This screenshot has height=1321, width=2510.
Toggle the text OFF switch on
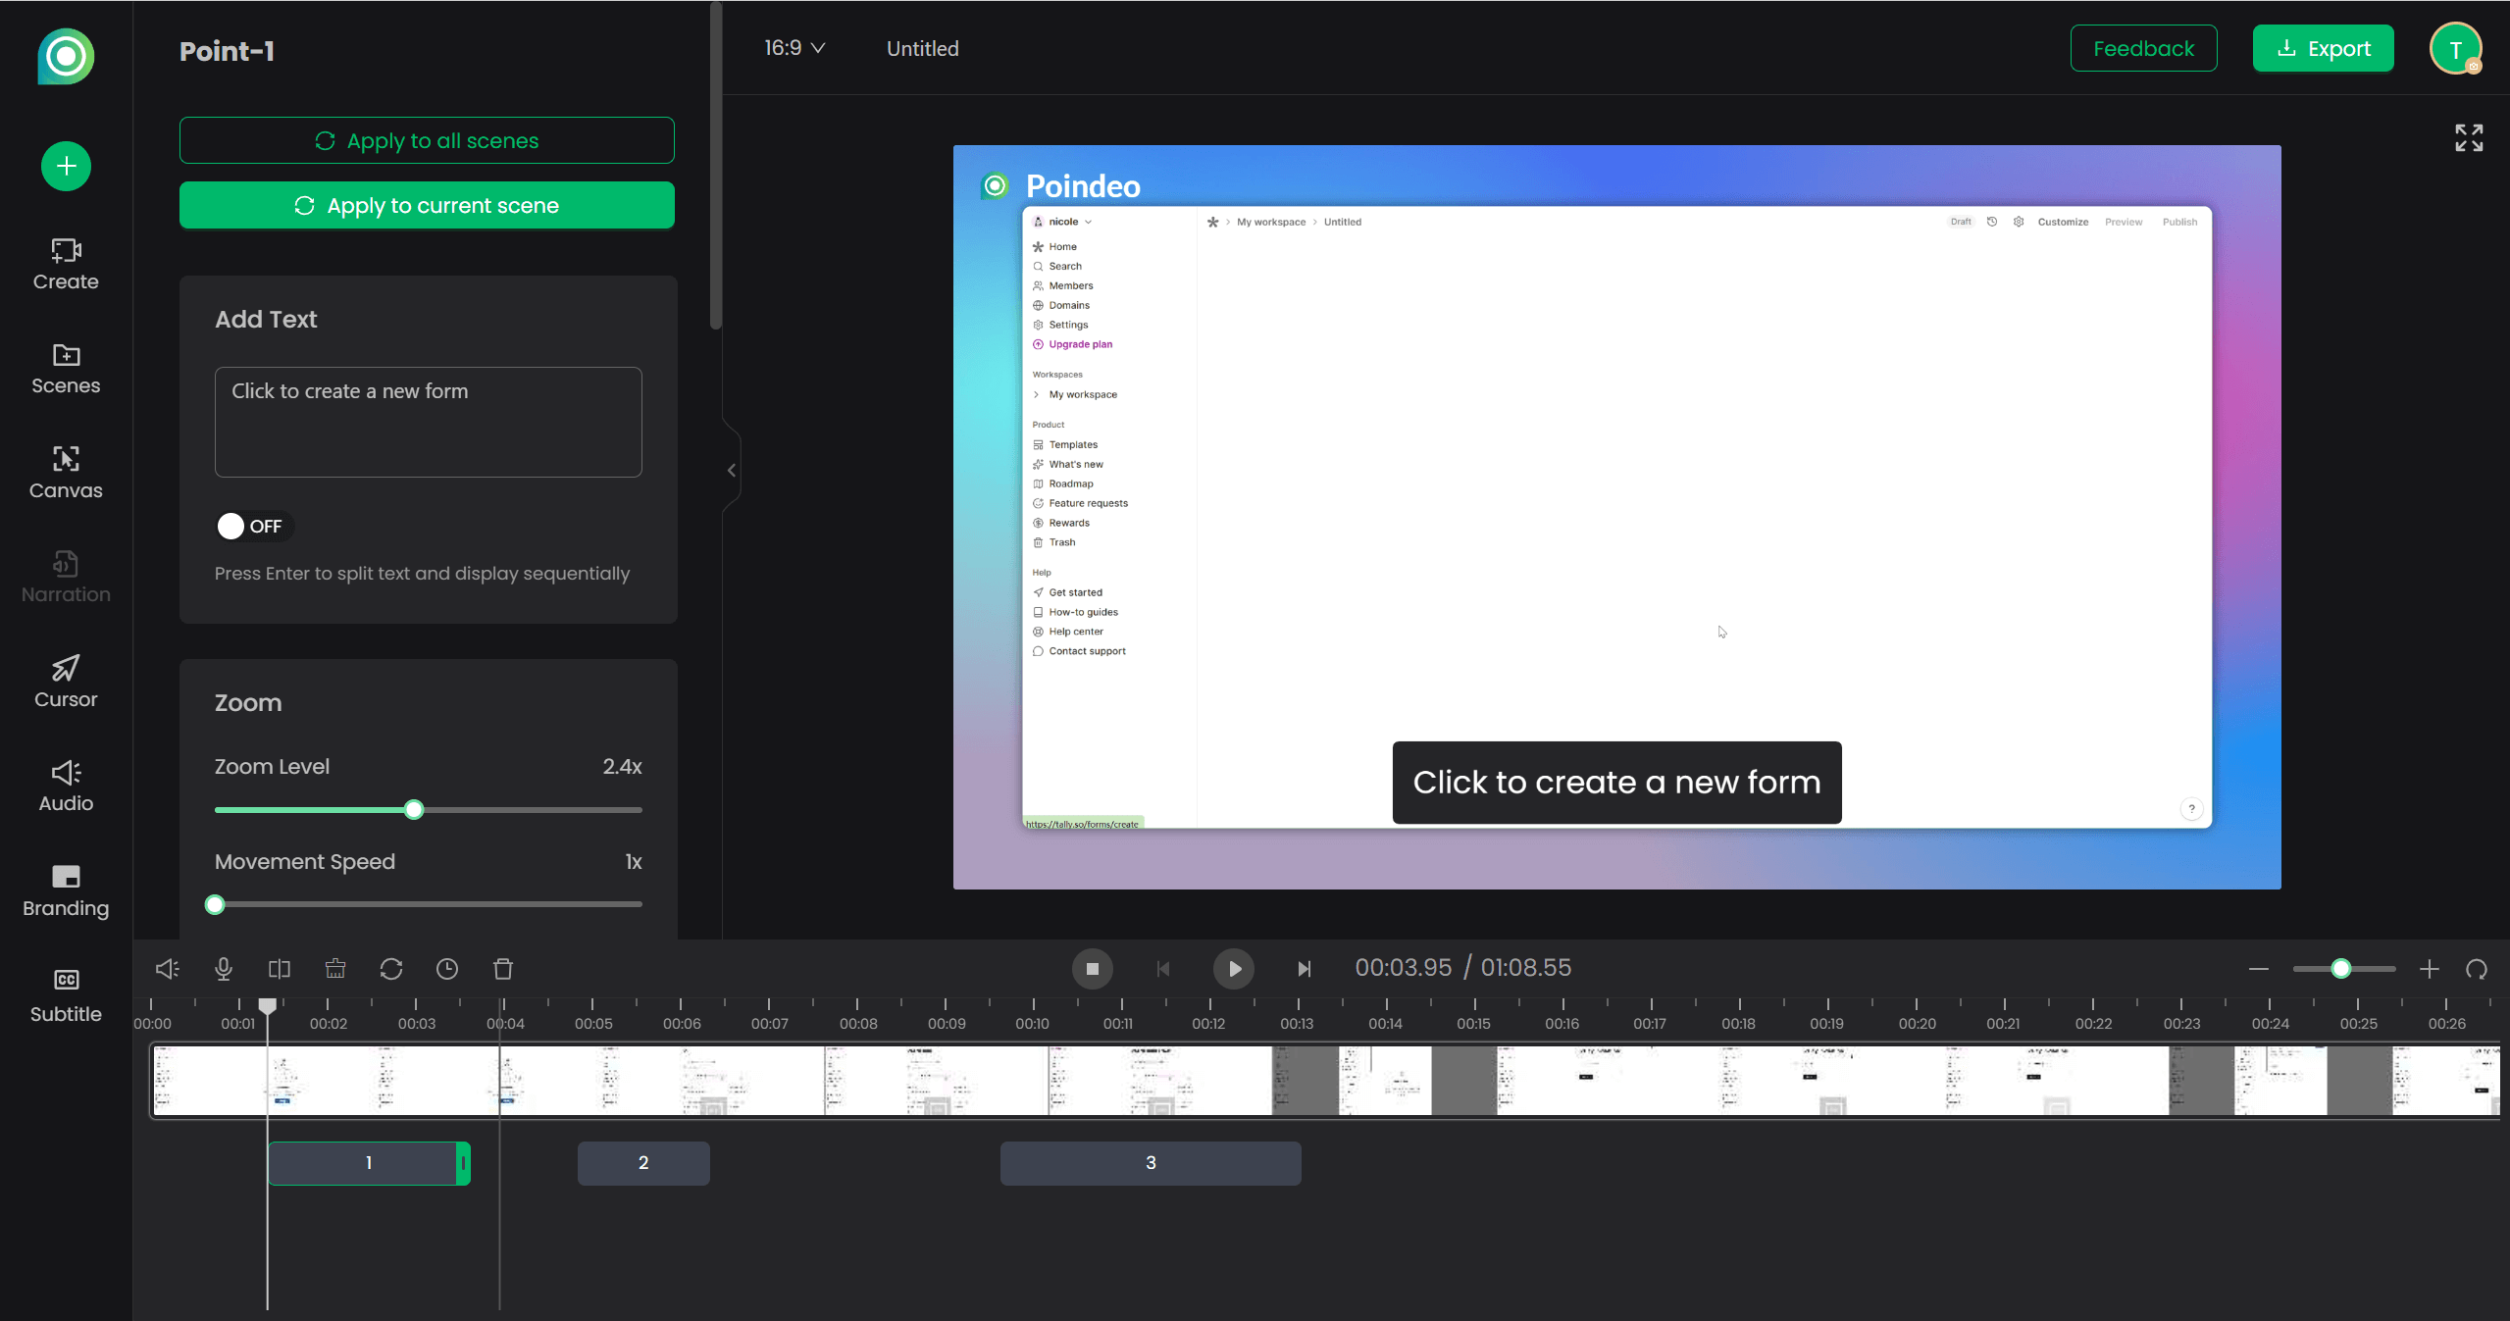pos(253,527)
